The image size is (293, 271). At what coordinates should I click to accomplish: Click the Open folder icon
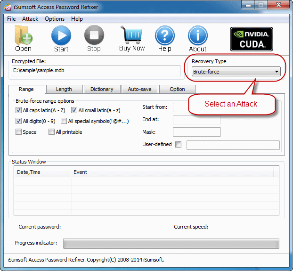[23, 35]
